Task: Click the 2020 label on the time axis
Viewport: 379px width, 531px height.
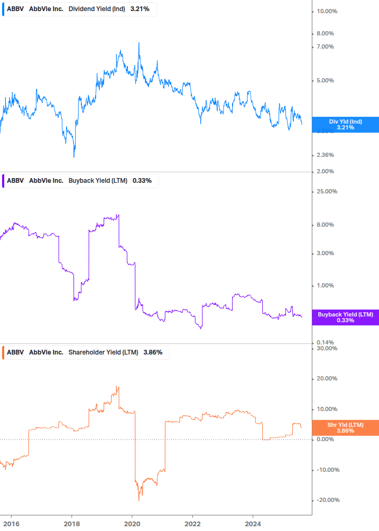Action: pos(132,524)
